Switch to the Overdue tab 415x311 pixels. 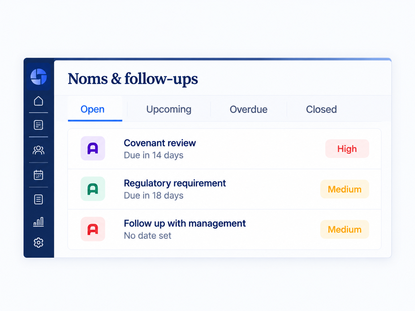pyautogui.click(x=248, y=109)
